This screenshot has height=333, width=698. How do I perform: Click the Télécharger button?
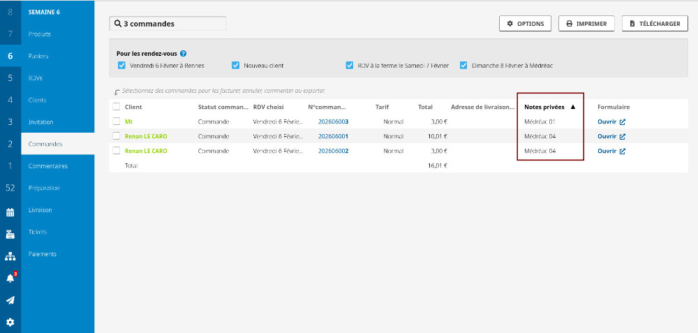click(655, 24)
